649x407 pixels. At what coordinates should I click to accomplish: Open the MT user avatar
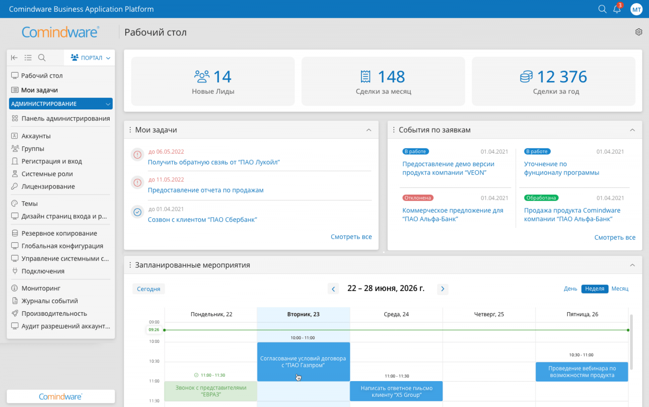coord(636,9)
